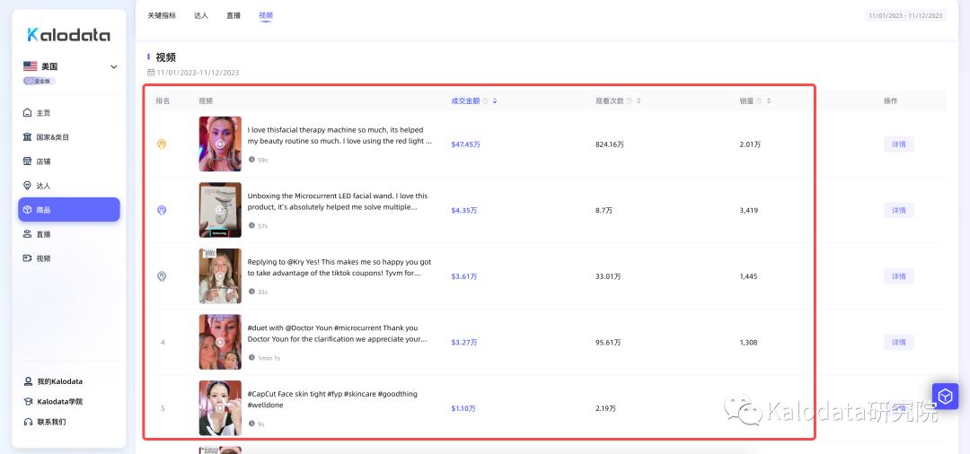Click the 1min 1s duration label
This screenshot has width=970, height=454.
click(269, 358)
